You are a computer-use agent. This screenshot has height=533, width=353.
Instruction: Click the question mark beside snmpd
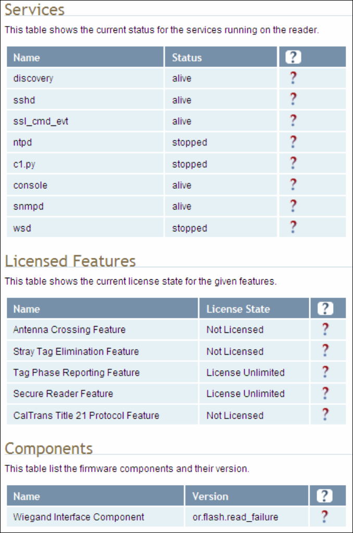pyautogui.click(x=293, y=206)
